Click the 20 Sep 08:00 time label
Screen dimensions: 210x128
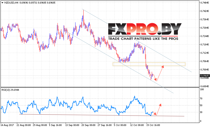click(88, 125)
